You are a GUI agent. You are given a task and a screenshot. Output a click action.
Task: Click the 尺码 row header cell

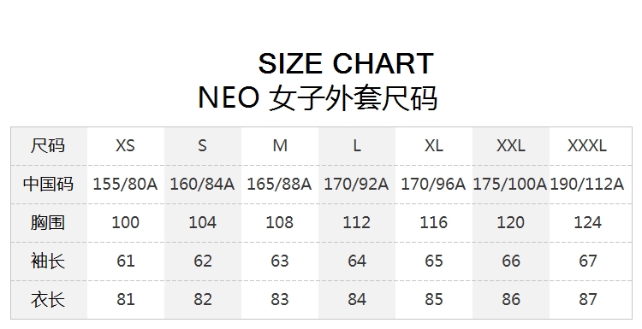click(x=48, y=145)
